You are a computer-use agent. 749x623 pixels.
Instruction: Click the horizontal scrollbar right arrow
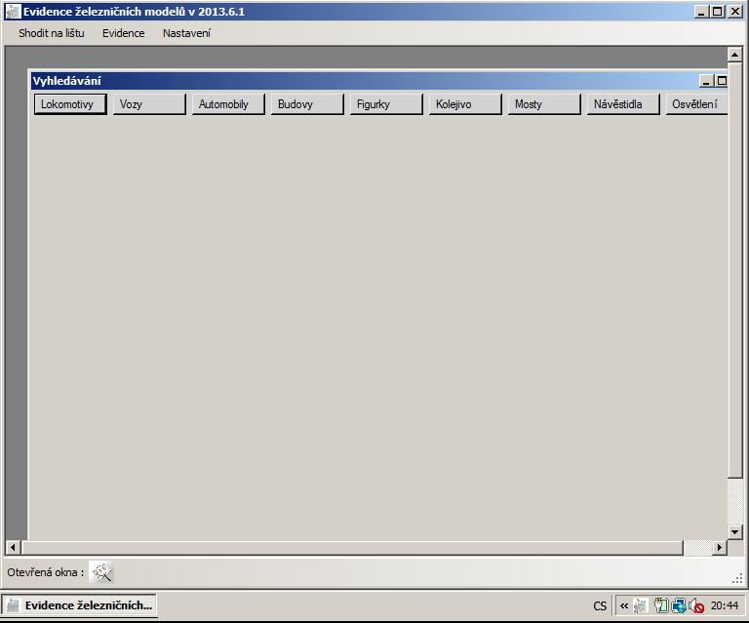[720, 548]
